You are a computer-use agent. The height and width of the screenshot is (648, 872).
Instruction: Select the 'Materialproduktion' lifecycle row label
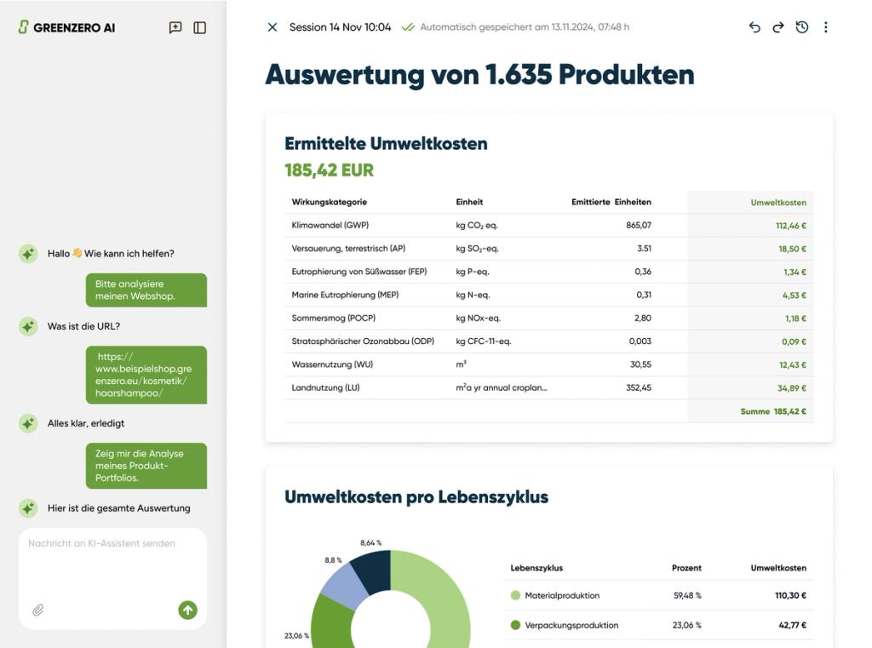coord(562,596)
